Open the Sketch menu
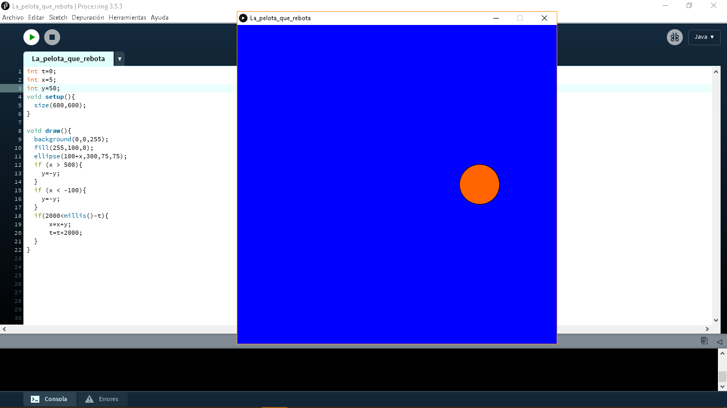Image resolution: width=727 pixels, height=408 pixels. (x=58, y=18)
